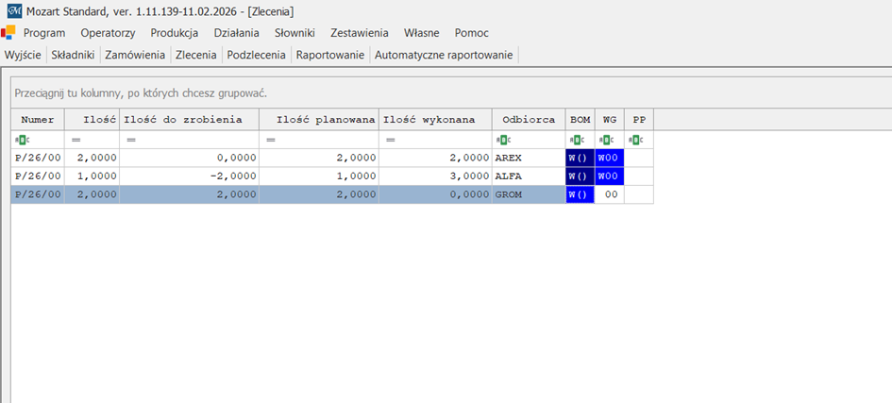This screenshot has height=403, width=892.
Task: Open Składniki from the toolbar
Action: (73, 55)
